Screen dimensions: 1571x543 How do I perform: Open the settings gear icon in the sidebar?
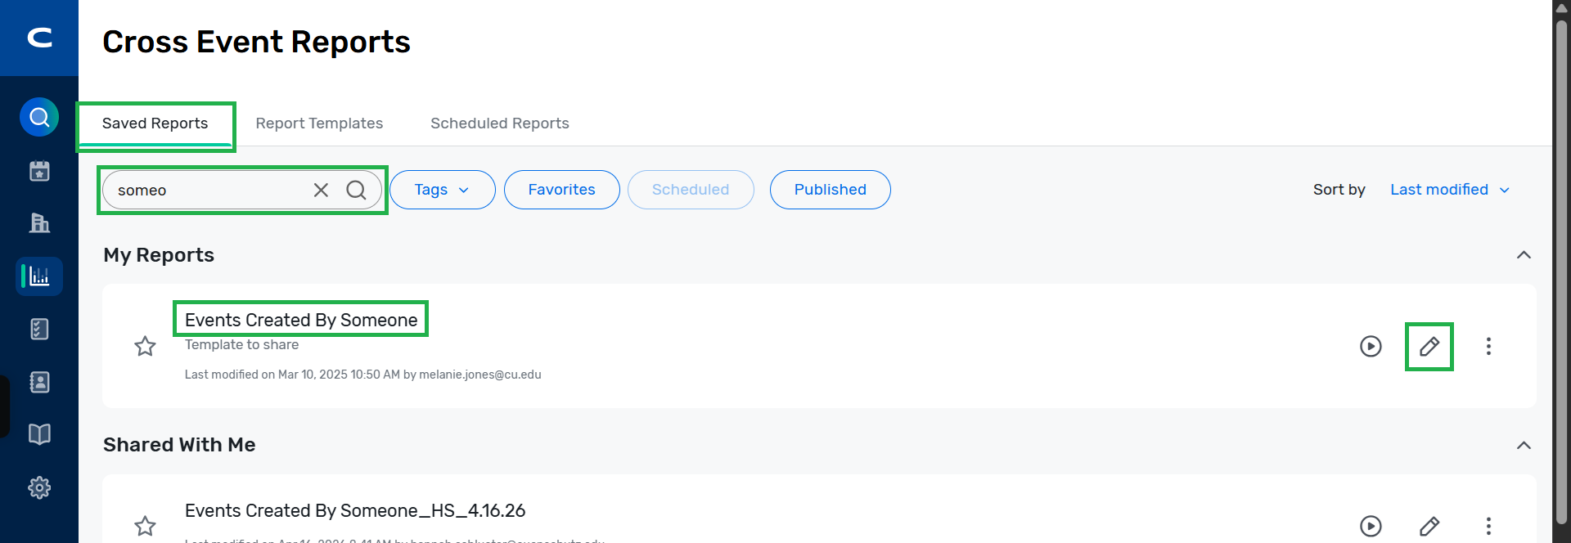39,488
